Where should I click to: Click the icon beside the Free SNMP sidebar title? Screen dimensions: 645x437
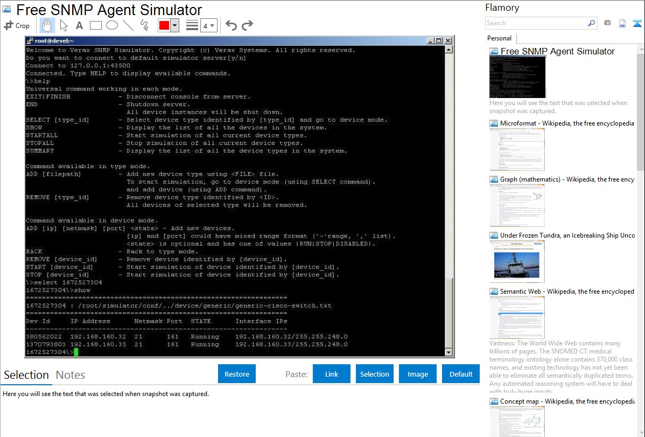tap(494, 52)
